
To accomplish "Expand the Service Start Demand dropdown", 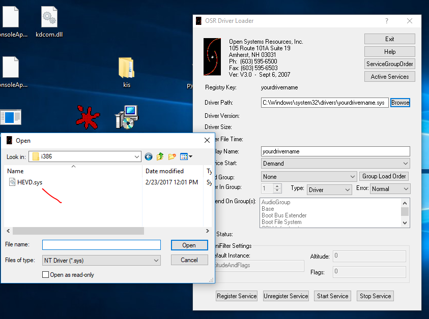I will (405, 164).
